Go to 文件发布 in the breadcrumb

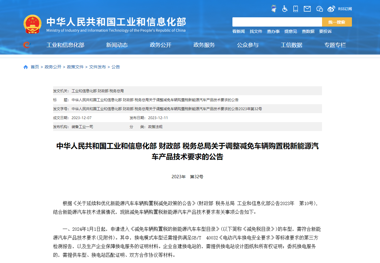tap(97, 67)
